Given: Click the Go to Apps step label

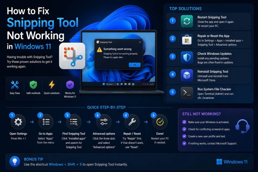Looking at the screenshot, I should 46,134.
